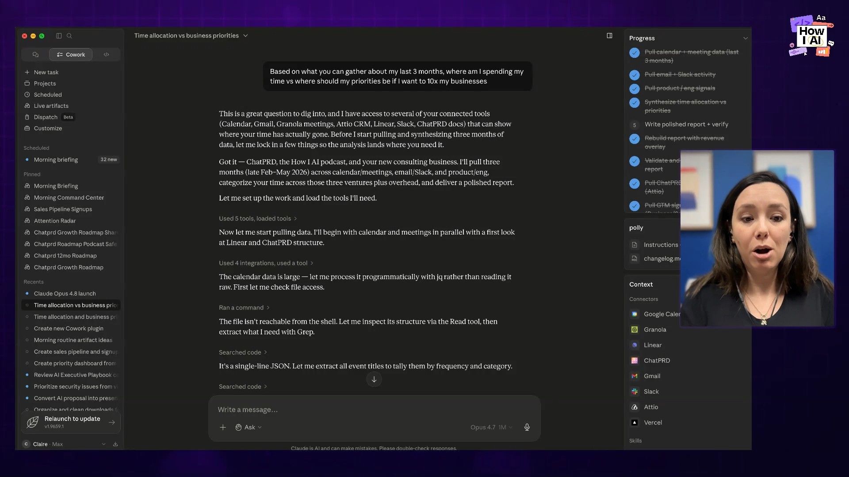Switch to the code brackets tab
849x477 pixels.
(107, 55)
